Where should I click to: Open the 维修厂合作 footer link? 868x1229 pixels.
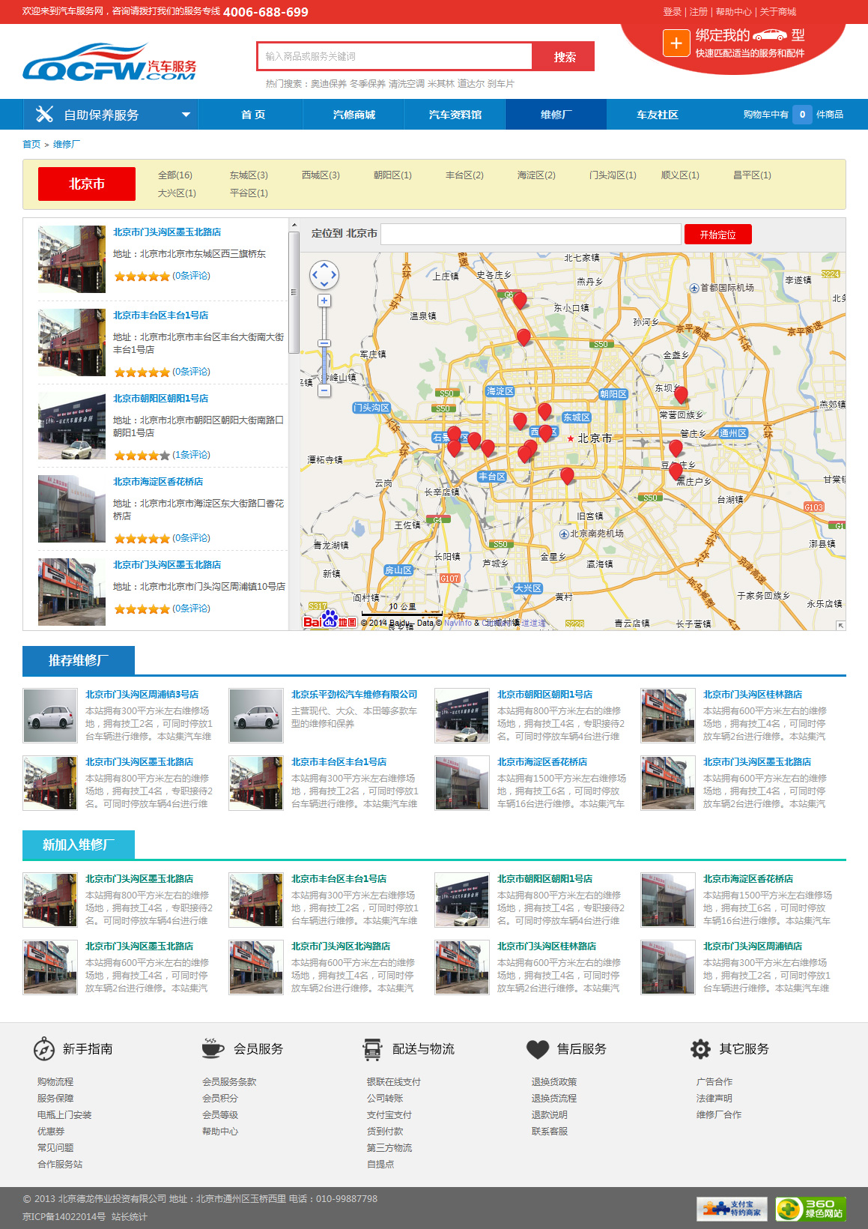click(719, 1115)
